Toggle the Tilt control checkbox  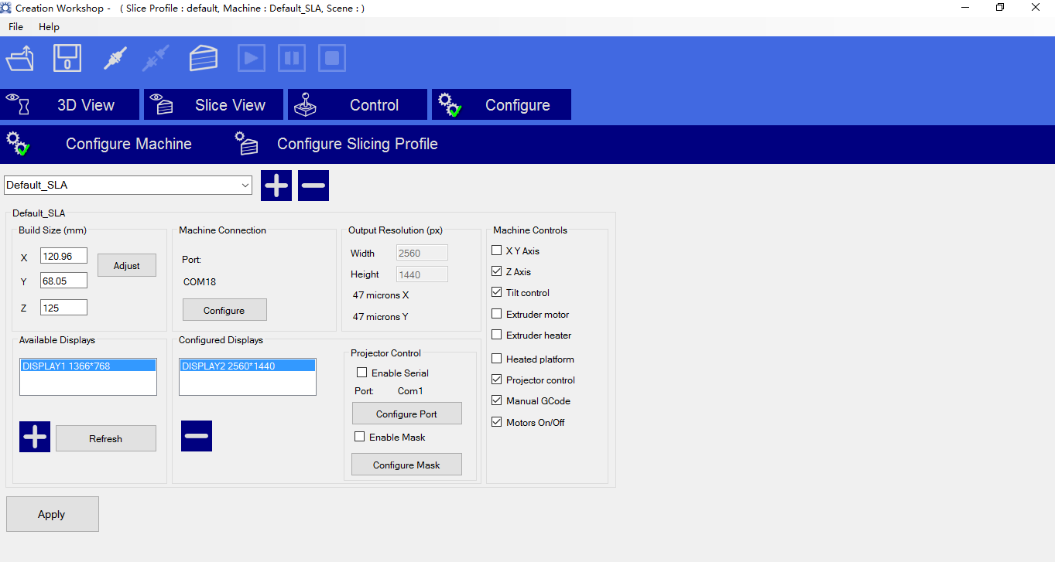tap(497, 292)
